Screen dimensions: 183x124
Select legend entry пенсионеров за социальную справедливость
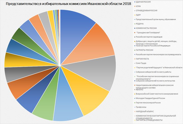coord(157,78)
